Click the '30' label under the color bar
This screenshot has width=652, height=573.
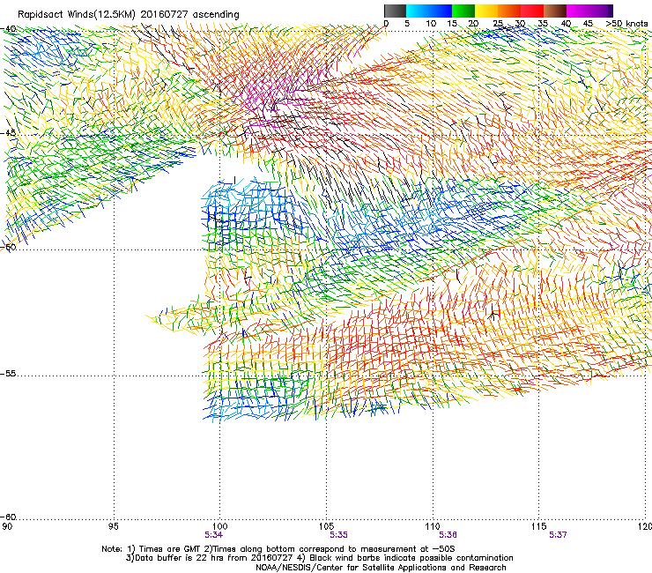pos(520,24)
